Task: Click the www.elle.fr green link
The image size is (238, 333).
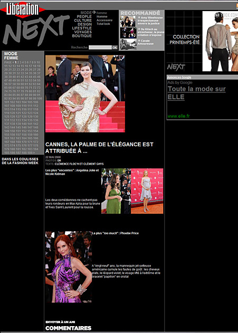Action: tap(178, 116)
